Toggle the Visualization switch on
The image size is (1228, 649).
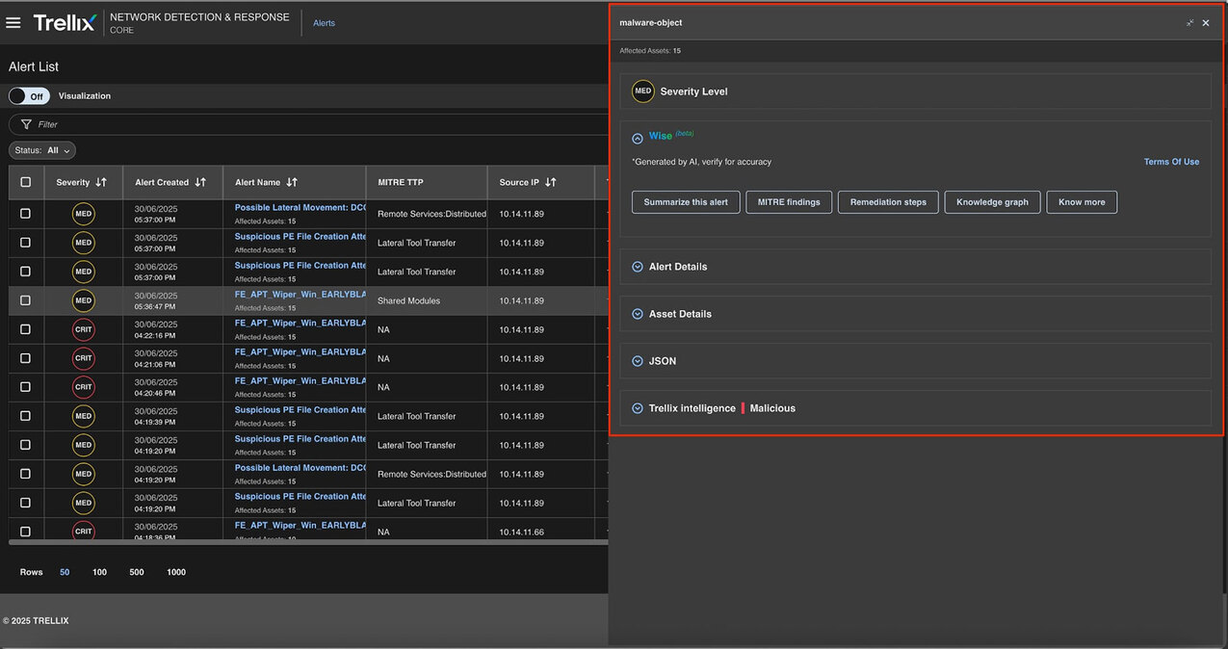pyautogui.click(x=29, y=96)
